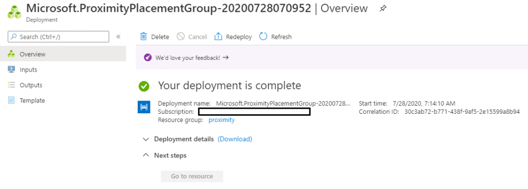Image resolution: width=528 pixels, height=189 pixels.
Task: Click the Delete trash icon
Action: click(143, 37)
